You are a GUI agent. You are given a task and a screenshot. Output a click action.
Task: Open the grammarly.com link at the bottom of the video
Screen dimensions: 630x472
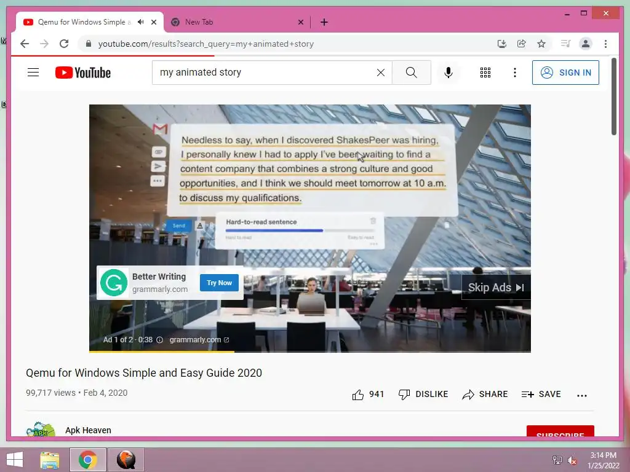(199, 339)
